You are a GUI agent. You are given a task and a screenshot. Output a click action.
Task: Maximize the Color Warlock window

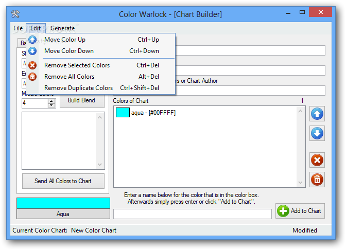click(302, 12)
